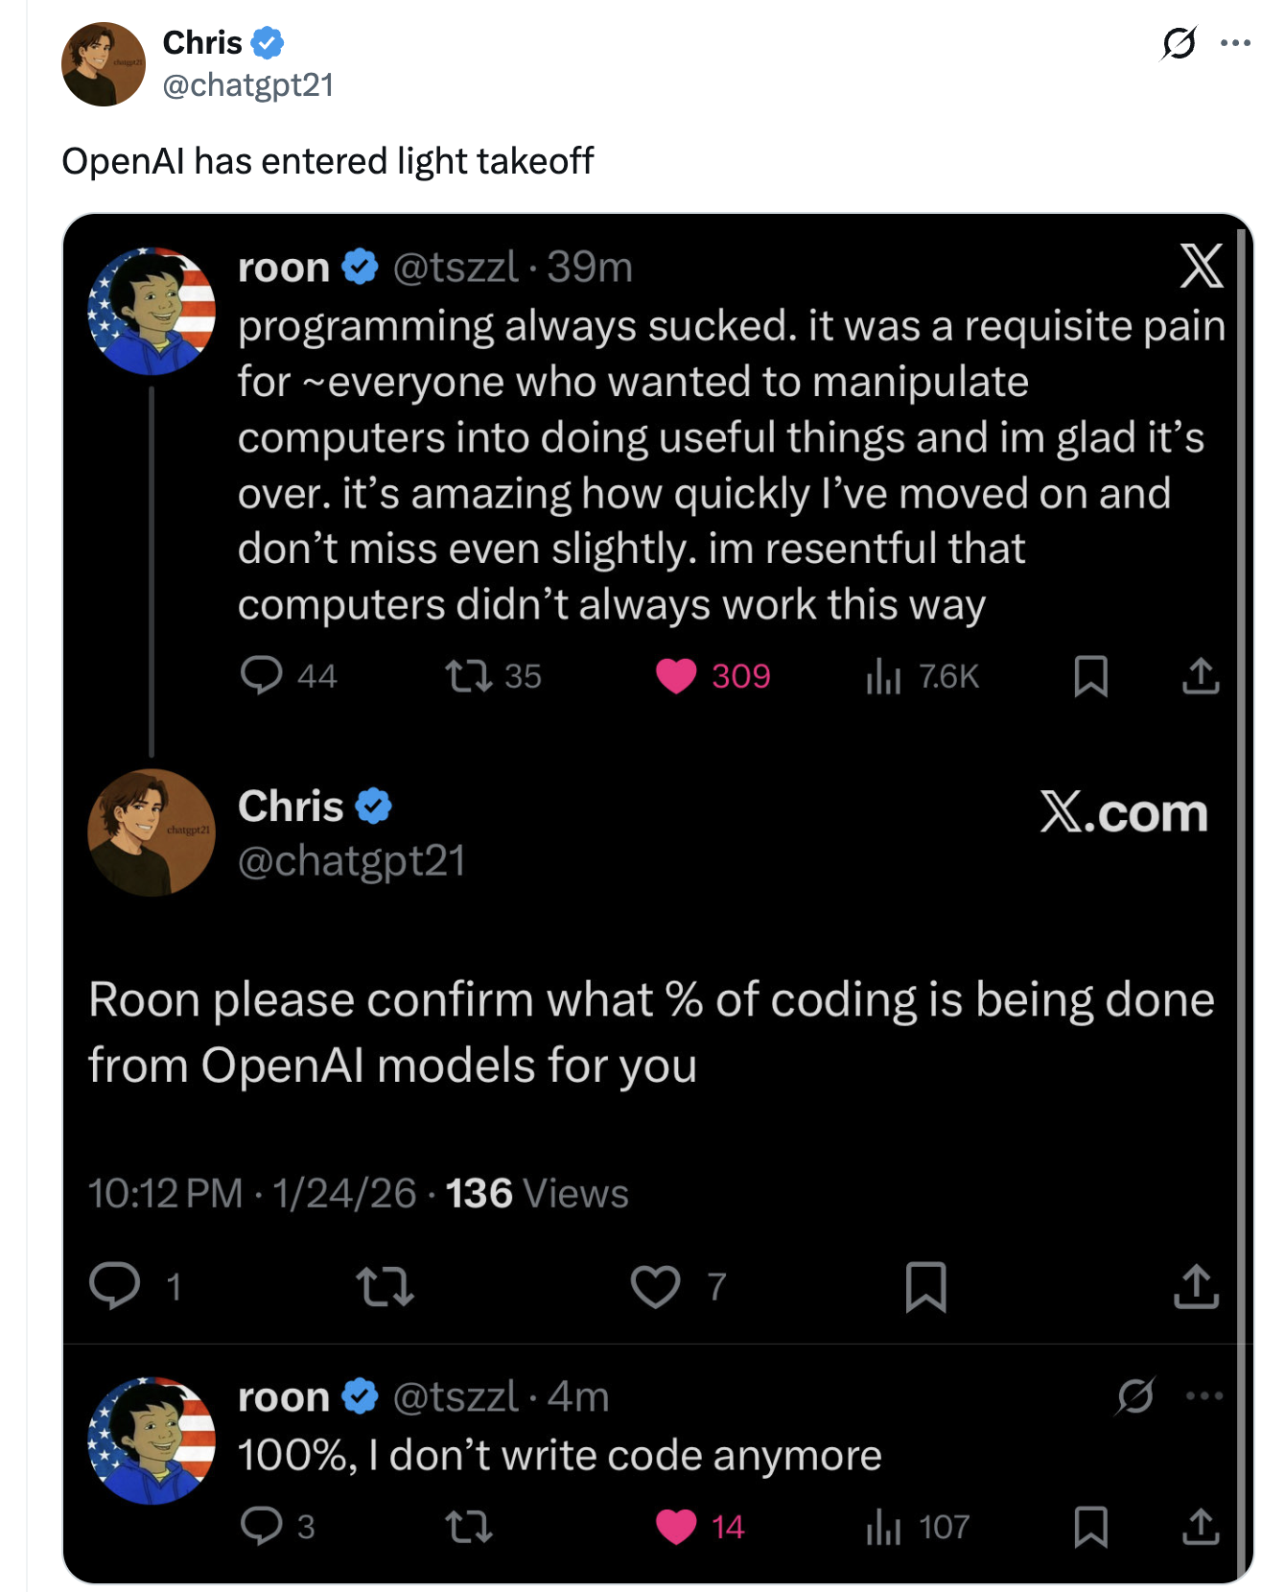Like Chris's 'Roon please confirm' tweet

pyautogui.click(x=655, y=1286)
